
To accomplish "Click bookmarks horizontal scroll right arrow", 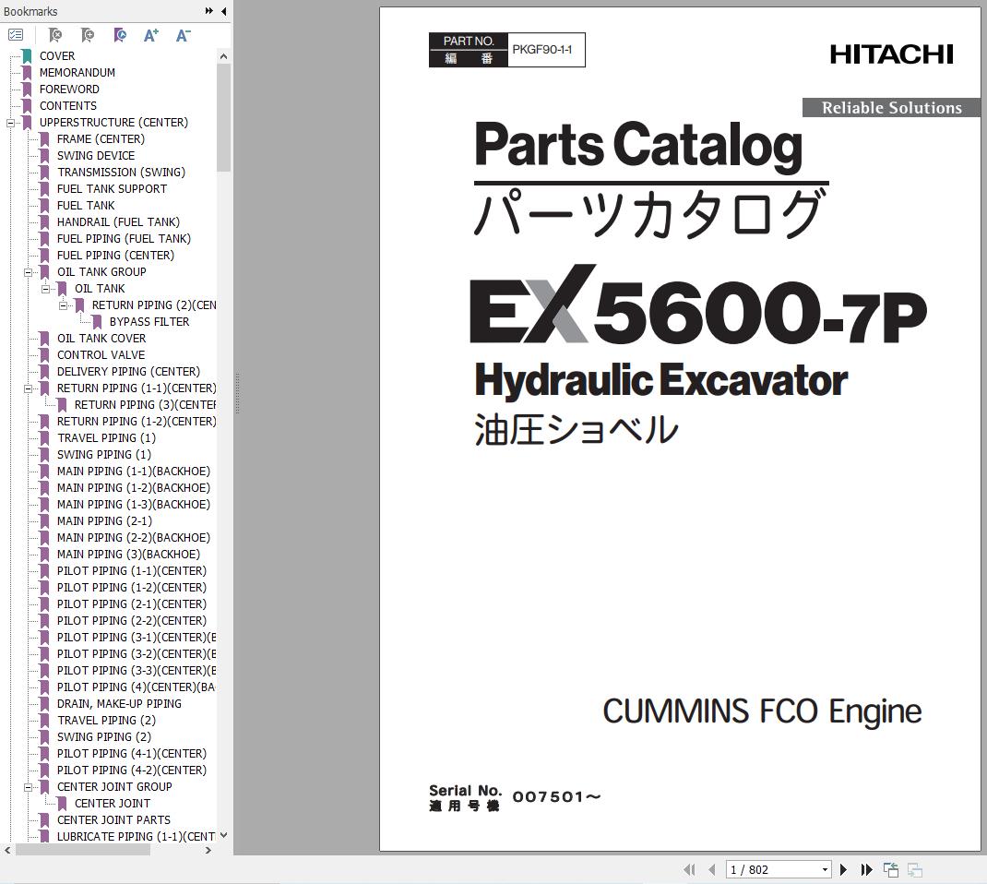I will (x=208, y=850).
